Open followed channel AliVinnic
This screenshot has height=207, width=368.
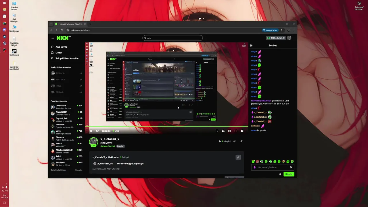66,73
